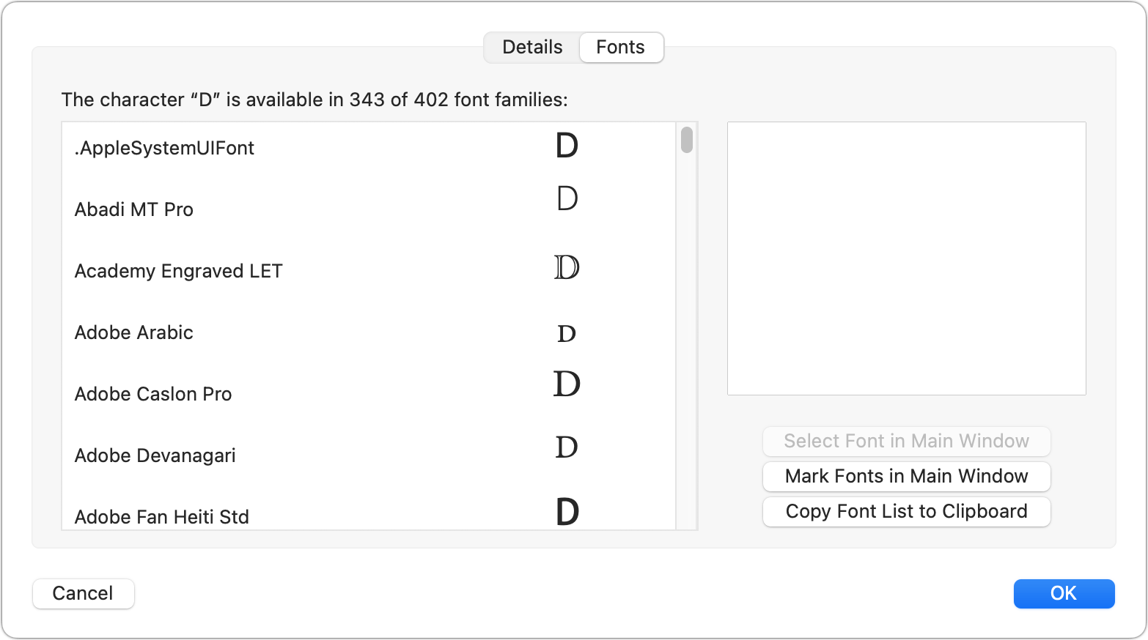Click the engraved D glyph sample

click(x=567, y=267)
